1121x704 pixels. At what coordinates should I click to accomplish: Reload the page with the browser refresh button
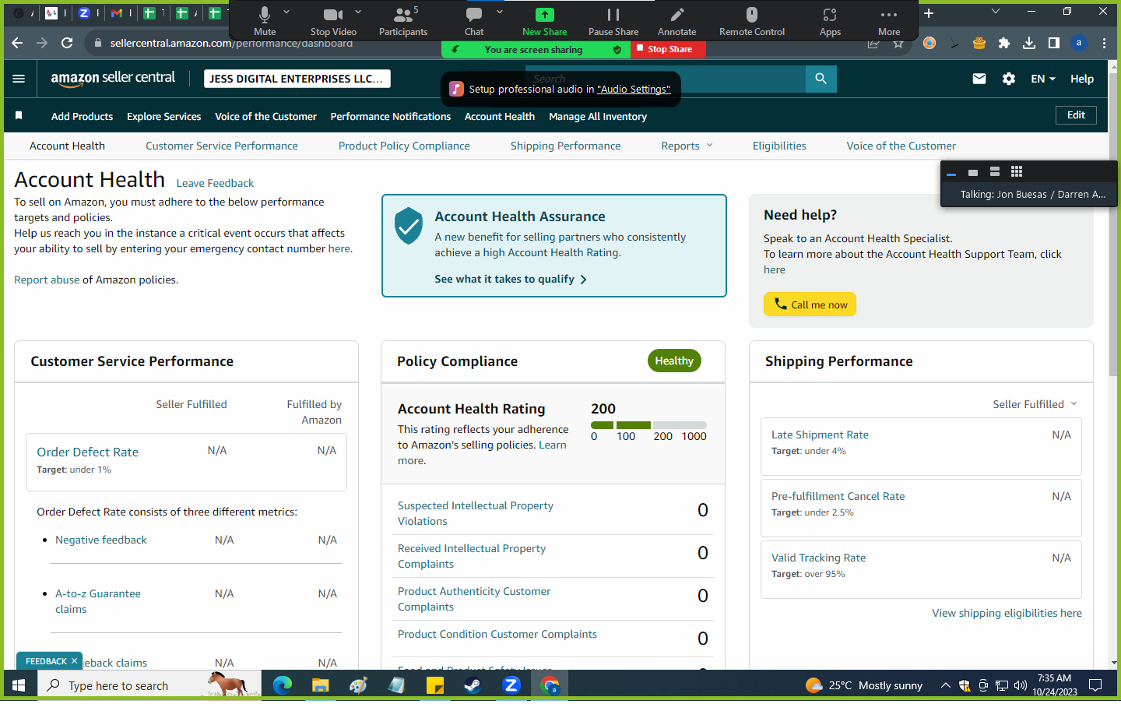coord(67,44)
